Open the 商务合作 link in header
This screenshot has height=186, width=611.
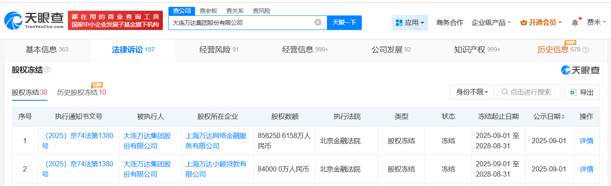[x=449, y=23]
